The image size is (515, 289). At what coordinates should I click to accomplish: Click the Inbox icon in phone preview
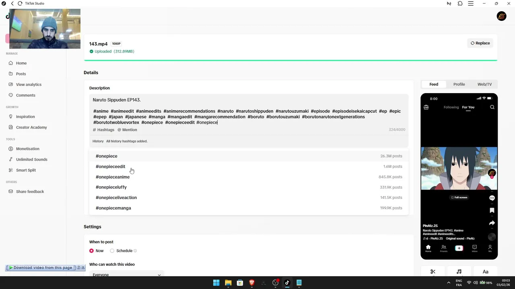pos(474,248)
